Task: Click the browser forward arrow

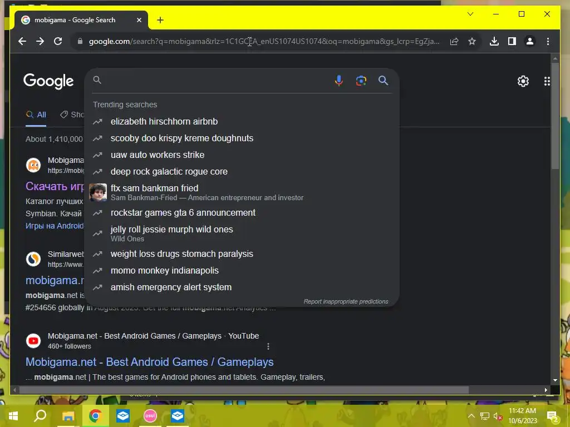Action: [x=40, y=41]
